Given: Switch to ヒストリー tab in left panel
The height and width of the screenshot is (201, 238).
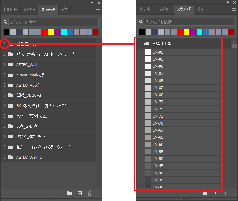Looking at the screenshot, I should (x=11, y=10).
